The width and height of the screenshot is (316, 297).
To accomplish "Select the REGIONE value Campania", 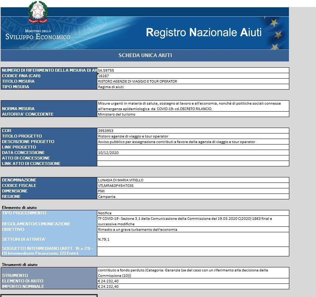I will pos(193,196).
